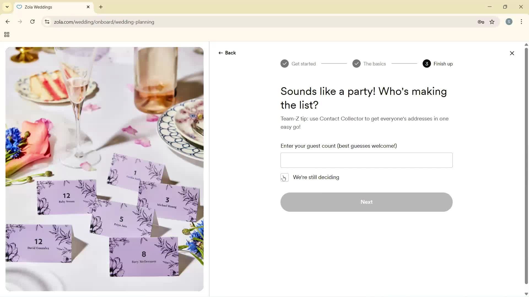This screenshot has height=297, width=529.
Task: Click the forward navigation arrow
Action: point(20,22)
